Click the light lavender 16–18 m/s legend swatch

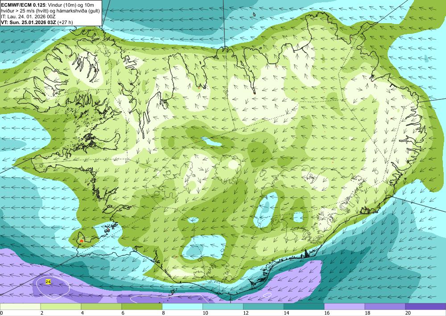click(x=344, y=307)
